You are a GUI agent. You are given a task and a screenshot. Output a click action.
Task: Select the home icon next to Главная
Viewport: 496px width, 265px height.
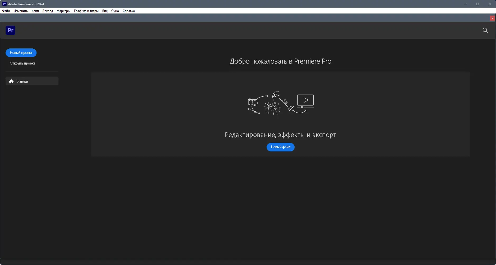point(11,81)
